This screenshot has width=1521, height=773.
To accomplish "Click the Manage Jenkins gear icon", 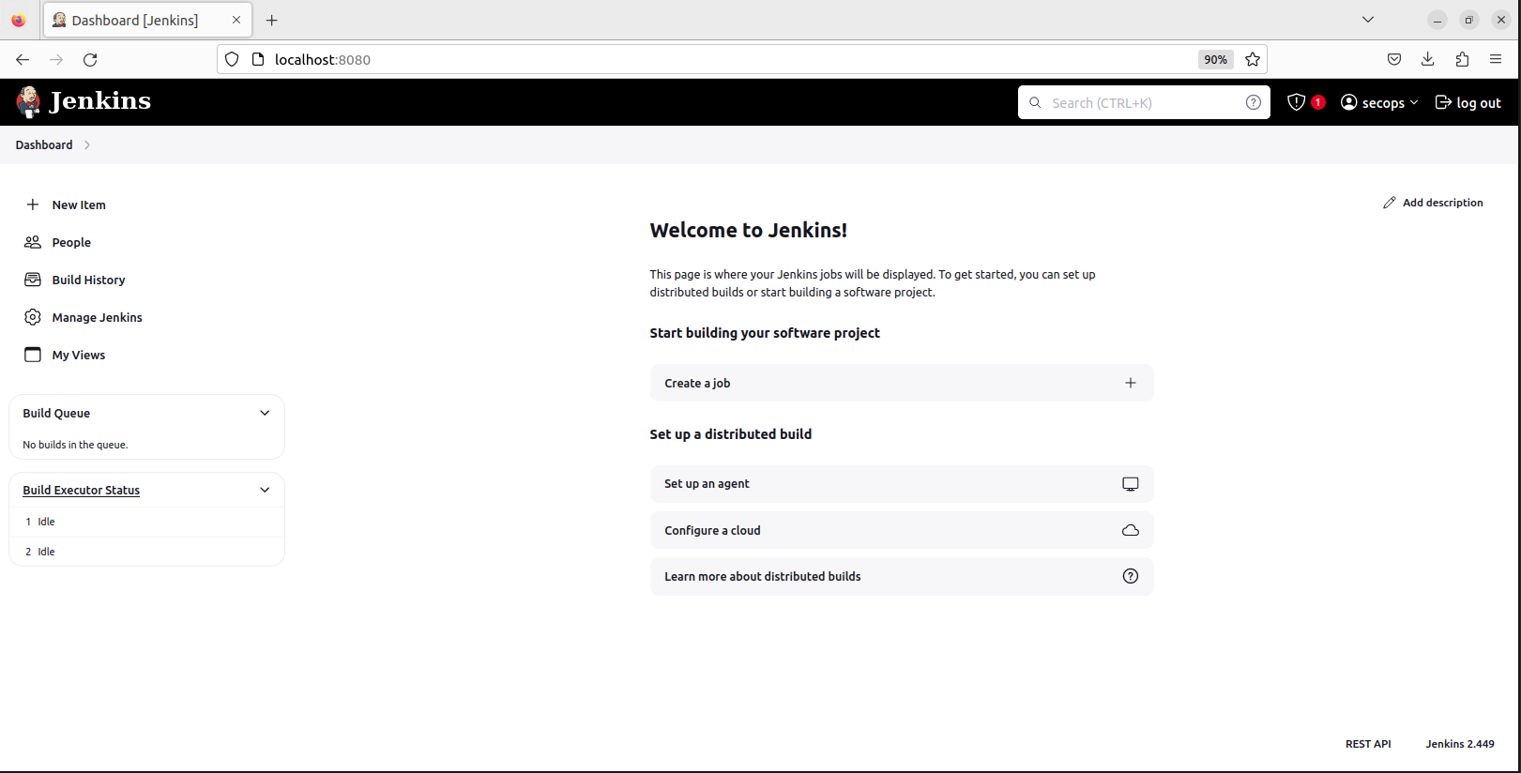I will tap(33, 317).
